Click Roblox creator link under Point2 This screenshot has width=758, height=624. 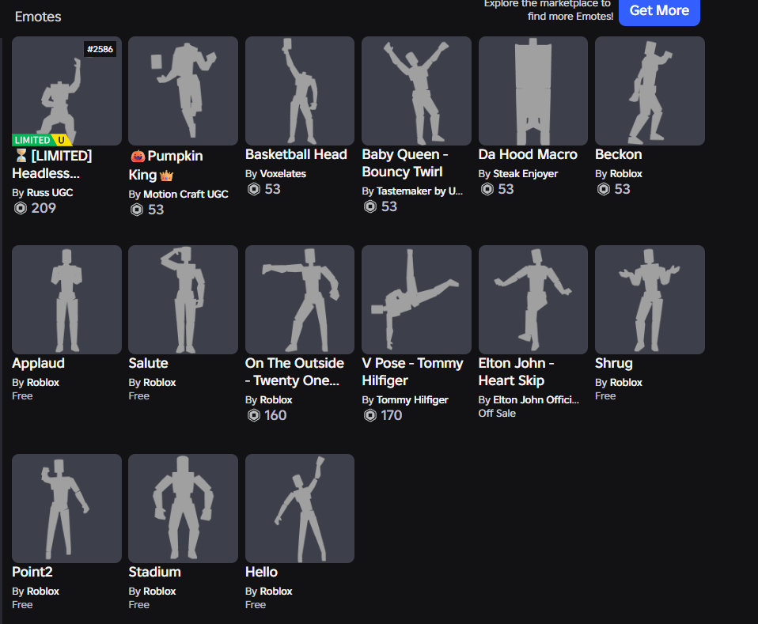[43, 591]
